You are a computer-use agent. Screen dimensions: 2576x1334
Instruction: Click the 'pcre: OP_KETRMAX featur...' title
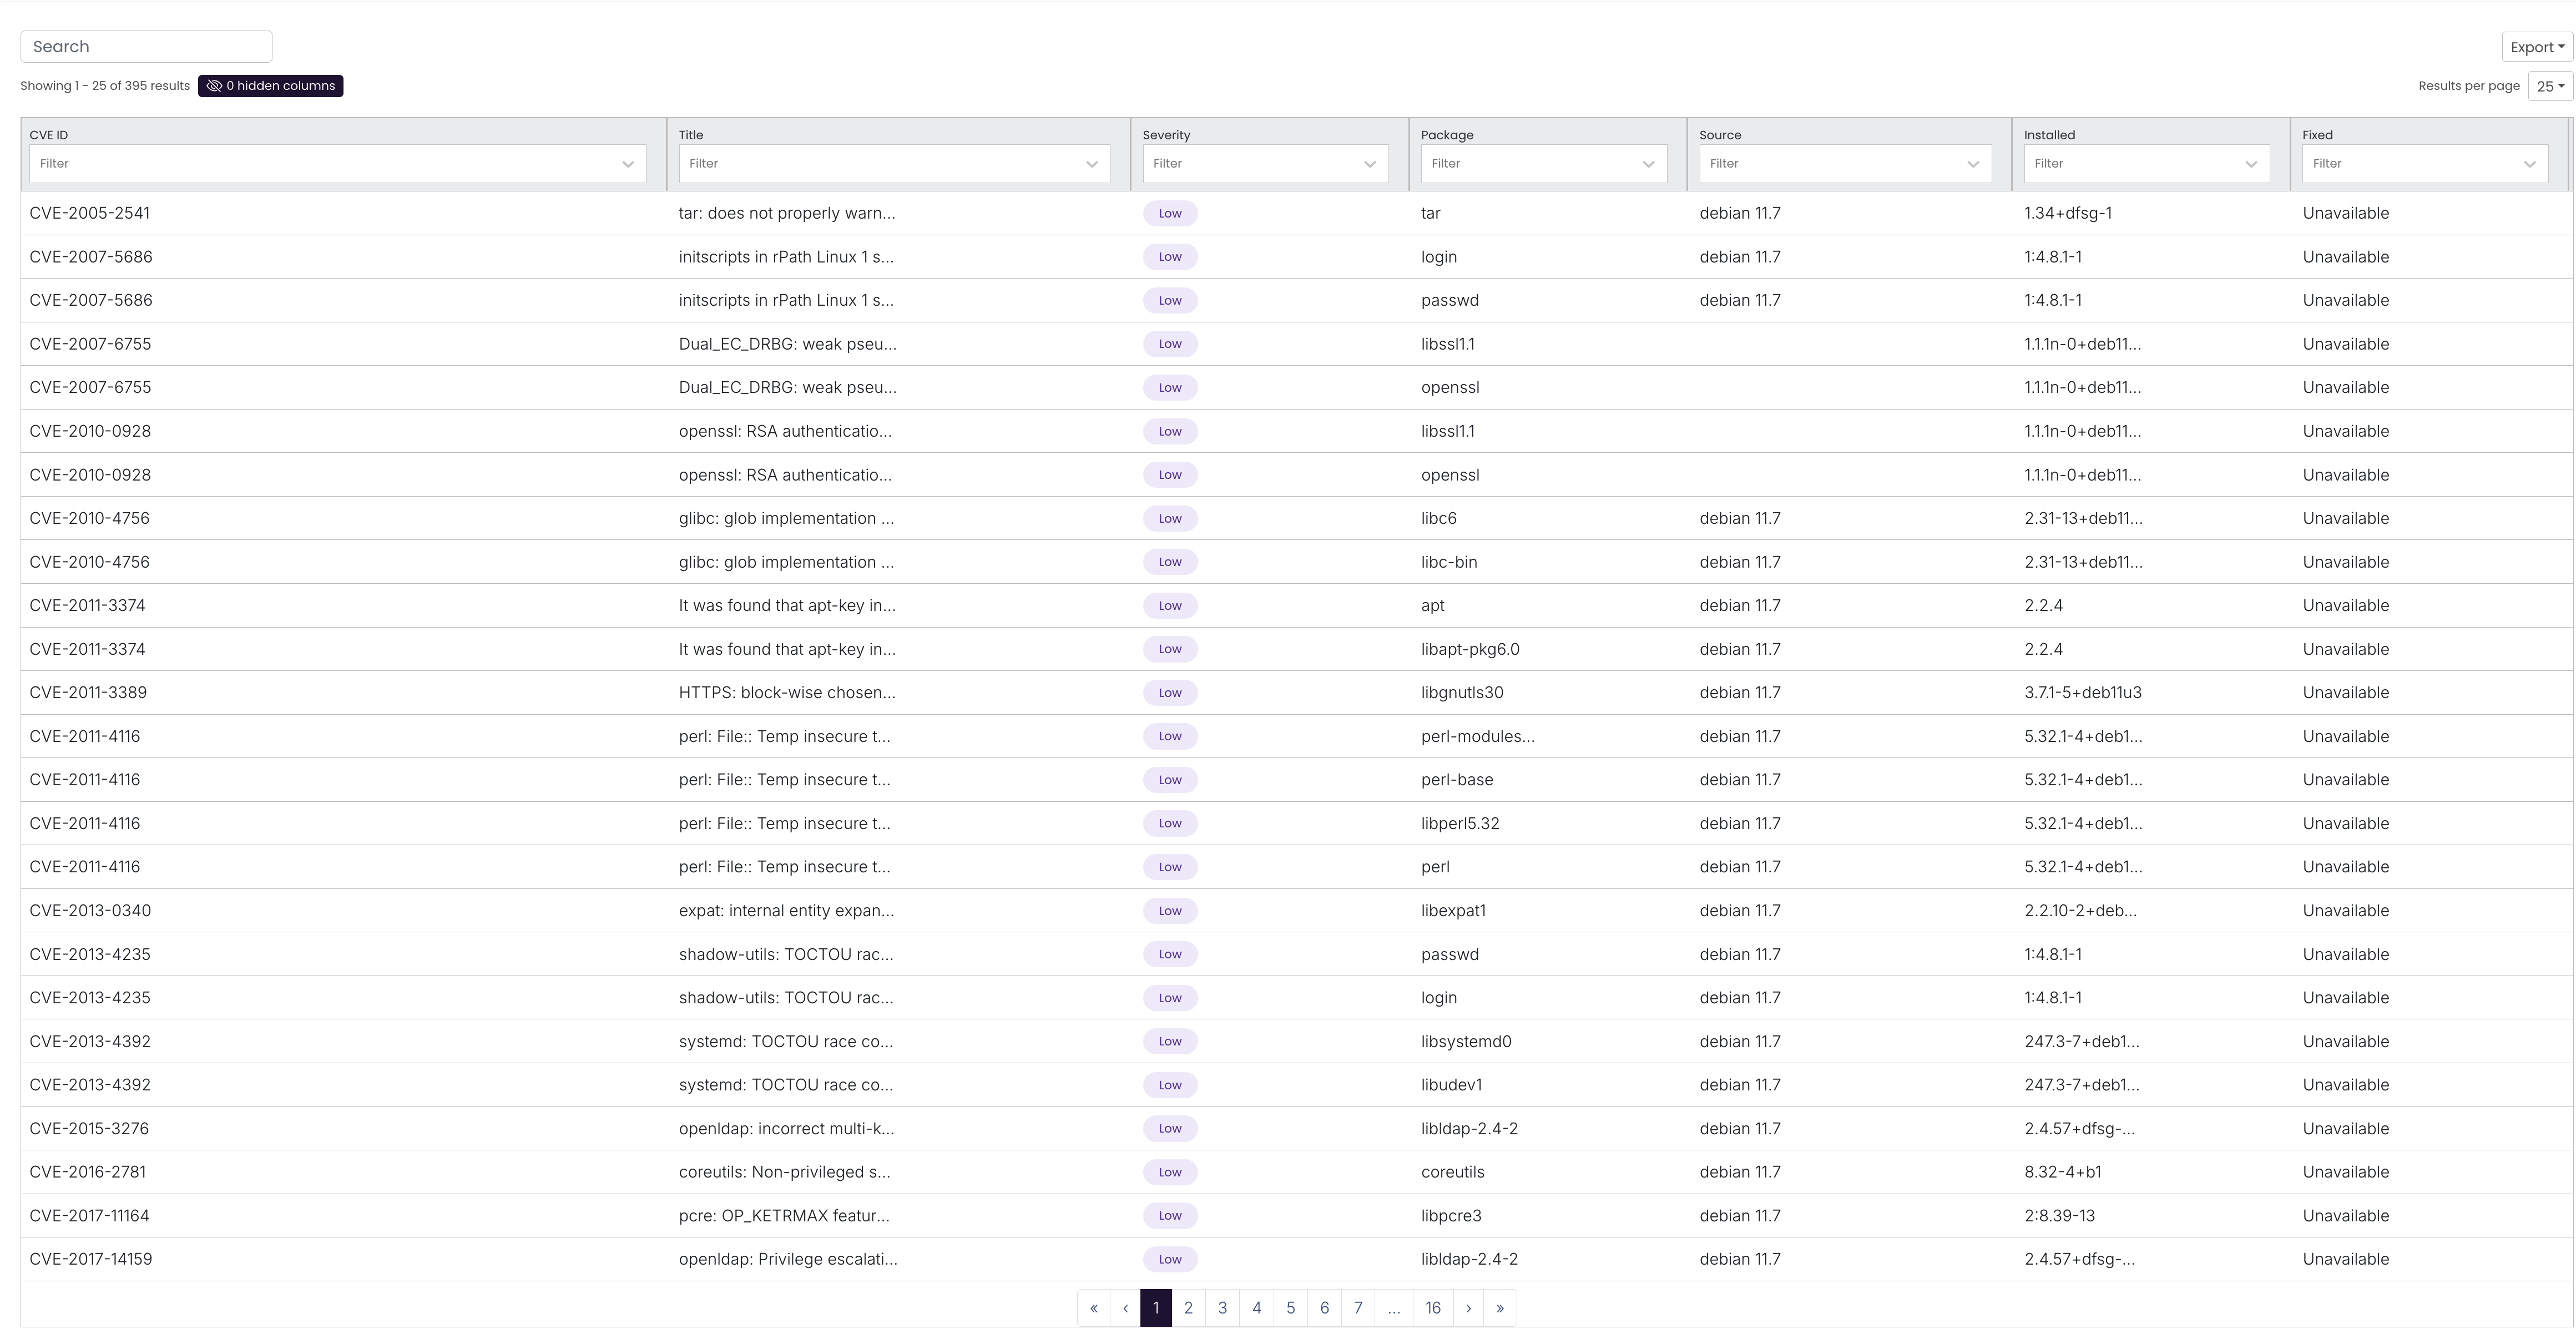pyautogui.click(x=784, y=1216)
